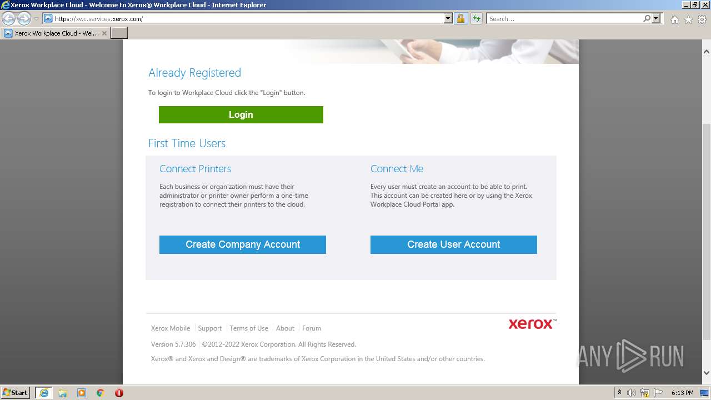Open the media player taskbar icon
This screenshot has height=400, width=711.
(82, 393)
